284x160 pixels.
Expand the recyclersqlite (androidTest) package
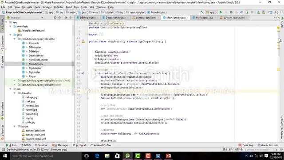[x=15, y=80]
